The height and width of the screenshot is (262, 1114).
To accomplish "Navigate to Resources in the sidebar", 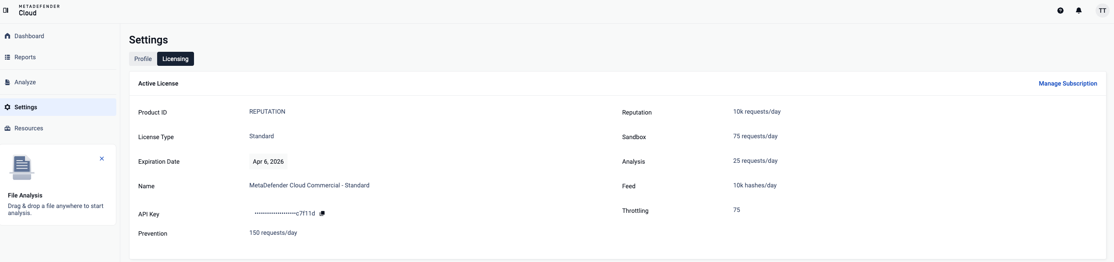I will click(x=29, y=128).
